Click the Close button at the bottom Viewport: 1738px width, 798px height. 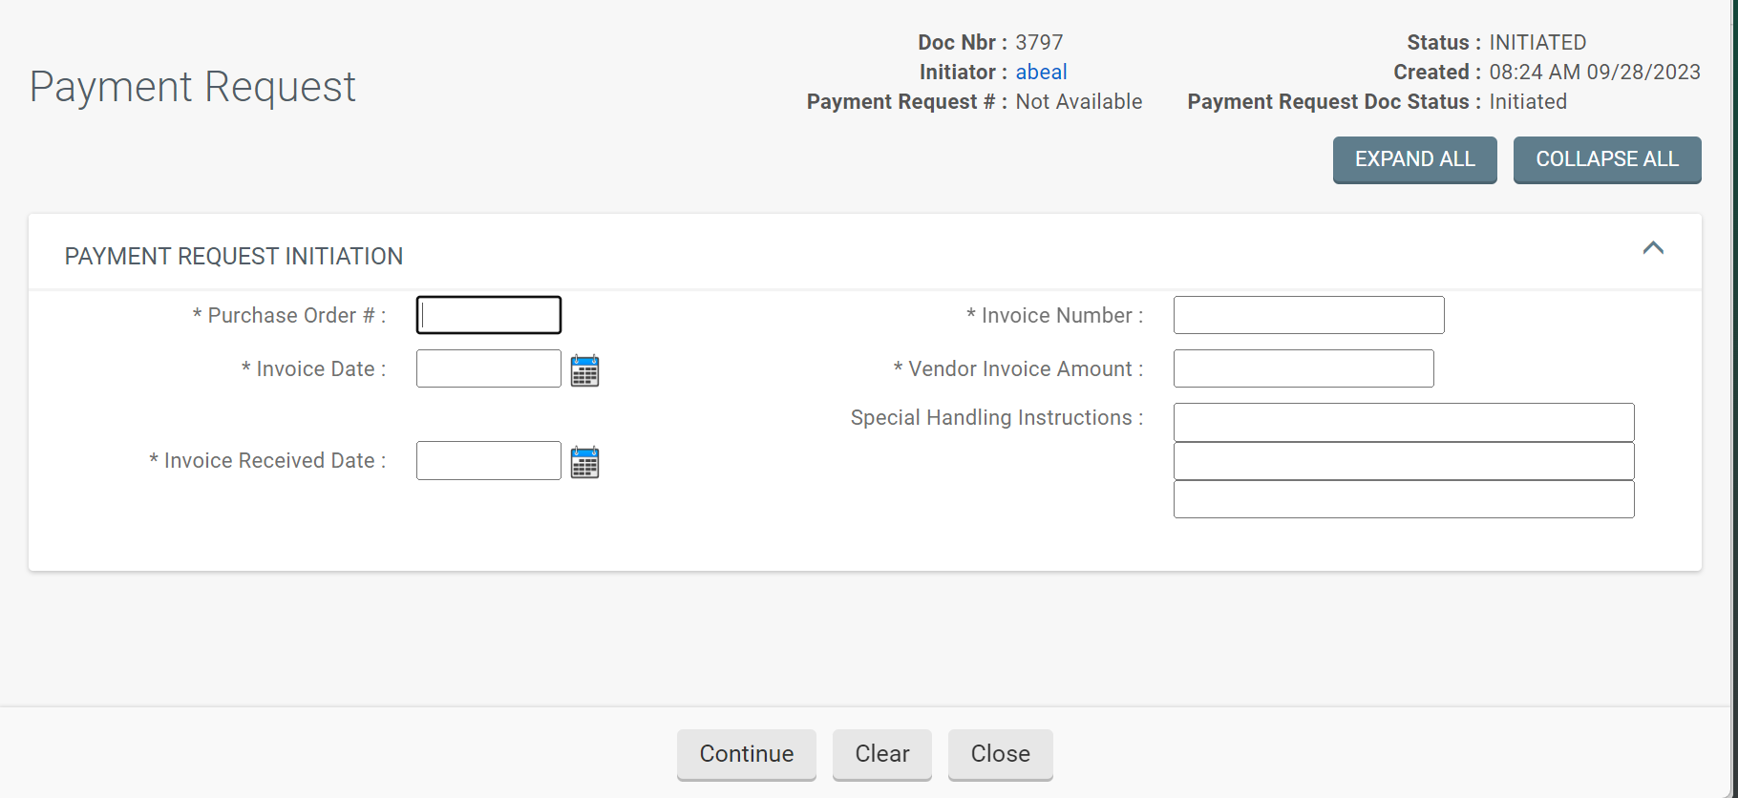[x=1000, y=754]
